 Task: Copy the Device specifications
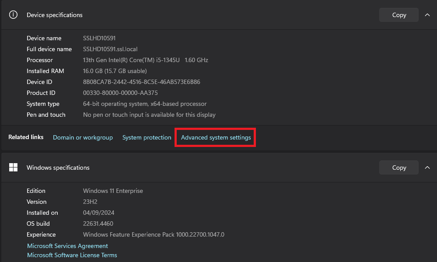(399, 15)
